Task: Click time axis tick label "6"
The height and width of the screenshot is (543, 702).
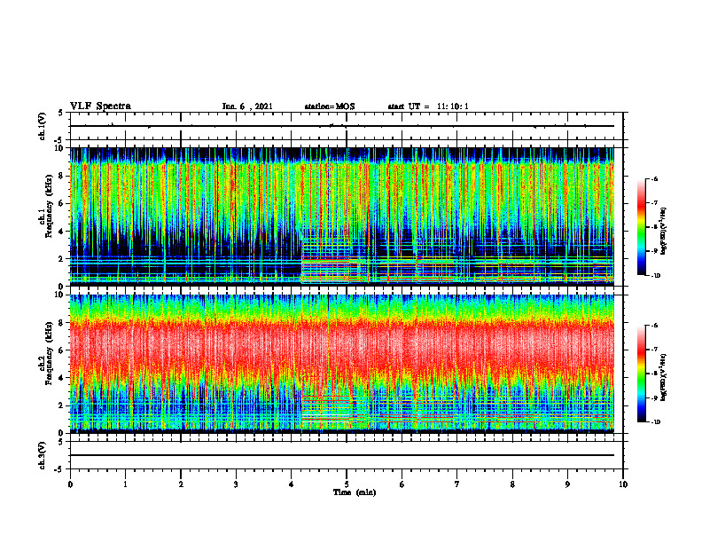Action: coord(402,484)
